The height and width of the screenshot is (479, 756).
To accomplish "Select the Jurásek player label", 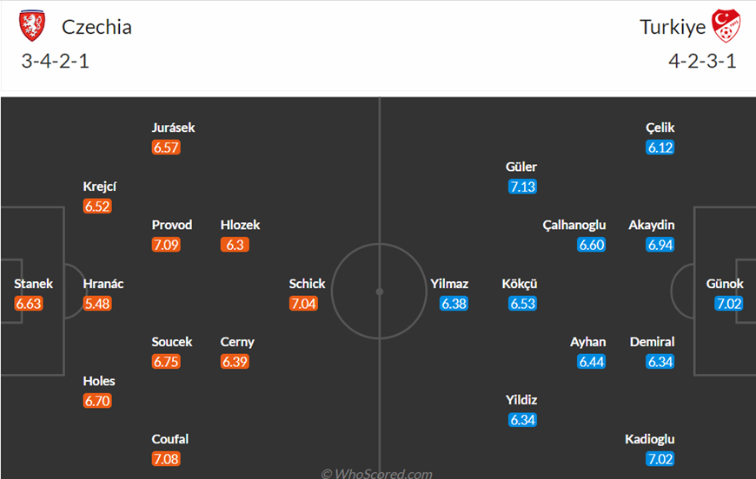I will (173, 128).
